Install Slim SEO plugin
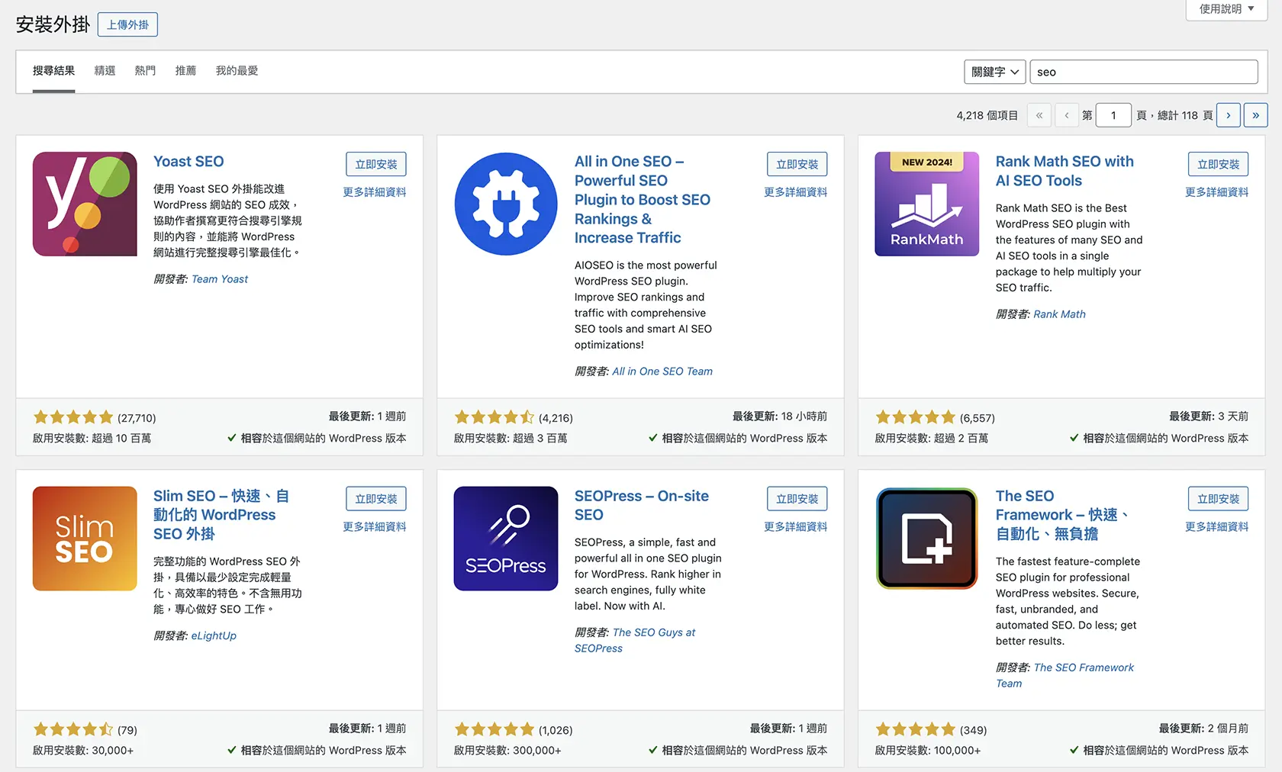Image resolution: width=1282 pixels, height=772 pixels. pyautogui.click(x=376, y=499)
